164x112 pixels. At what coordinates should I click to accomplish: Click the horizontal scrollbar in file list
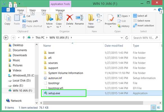click(93, 103)
